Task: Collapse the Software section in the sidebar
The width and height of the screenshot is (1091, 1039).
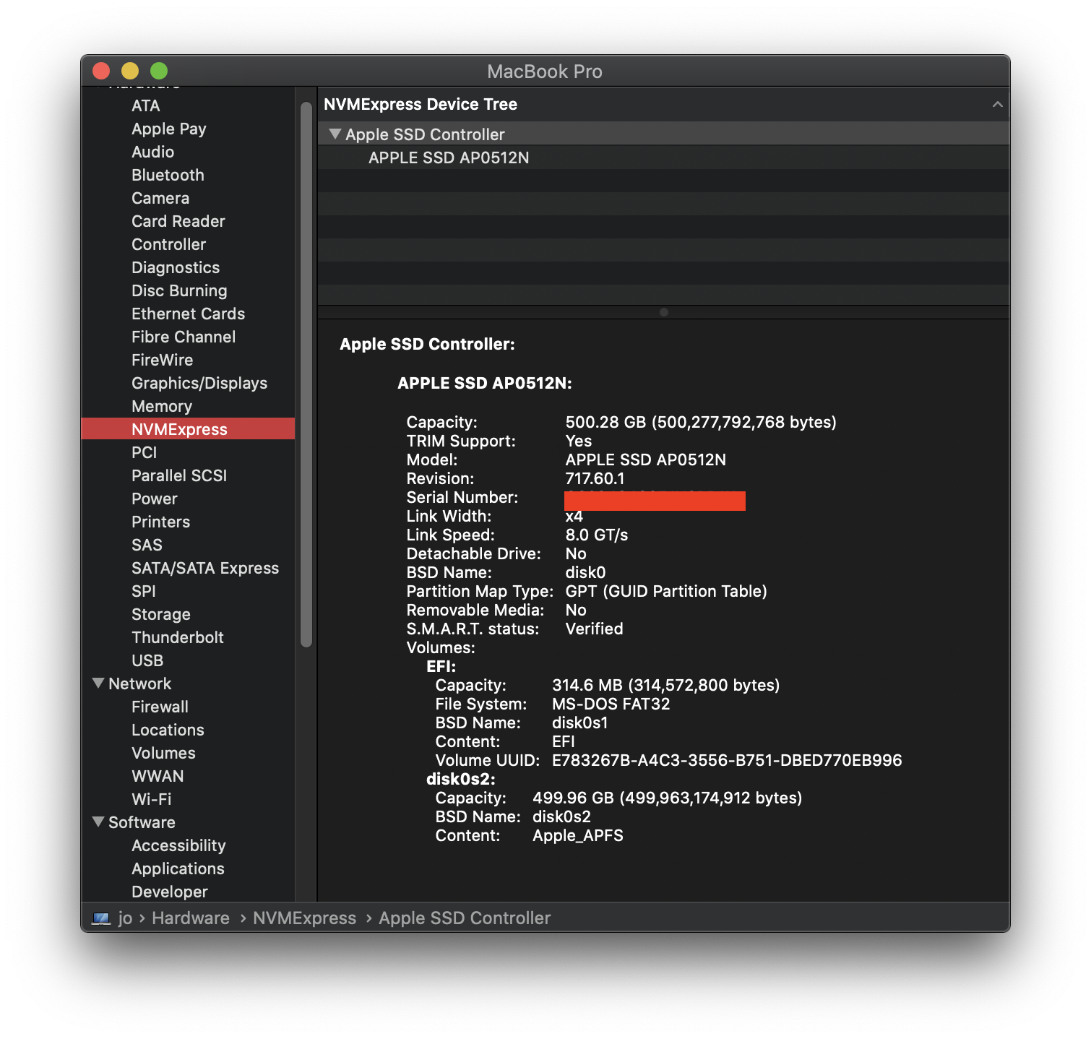Action: (x=99, y=822)
